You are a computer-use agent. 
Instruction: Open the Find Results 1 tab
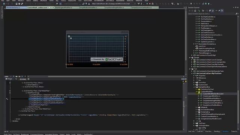(x=88, y=134)
